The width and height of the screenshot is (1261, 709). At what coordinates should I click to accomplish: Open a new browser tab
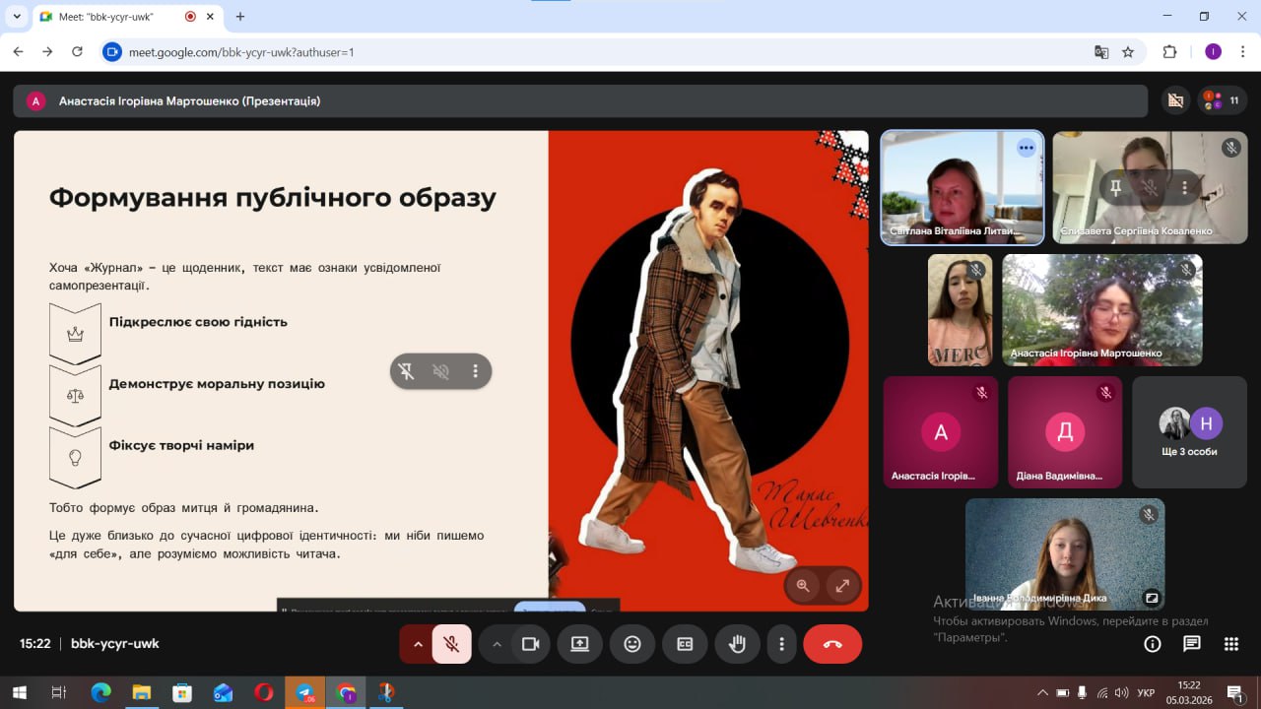coord(240,17)
